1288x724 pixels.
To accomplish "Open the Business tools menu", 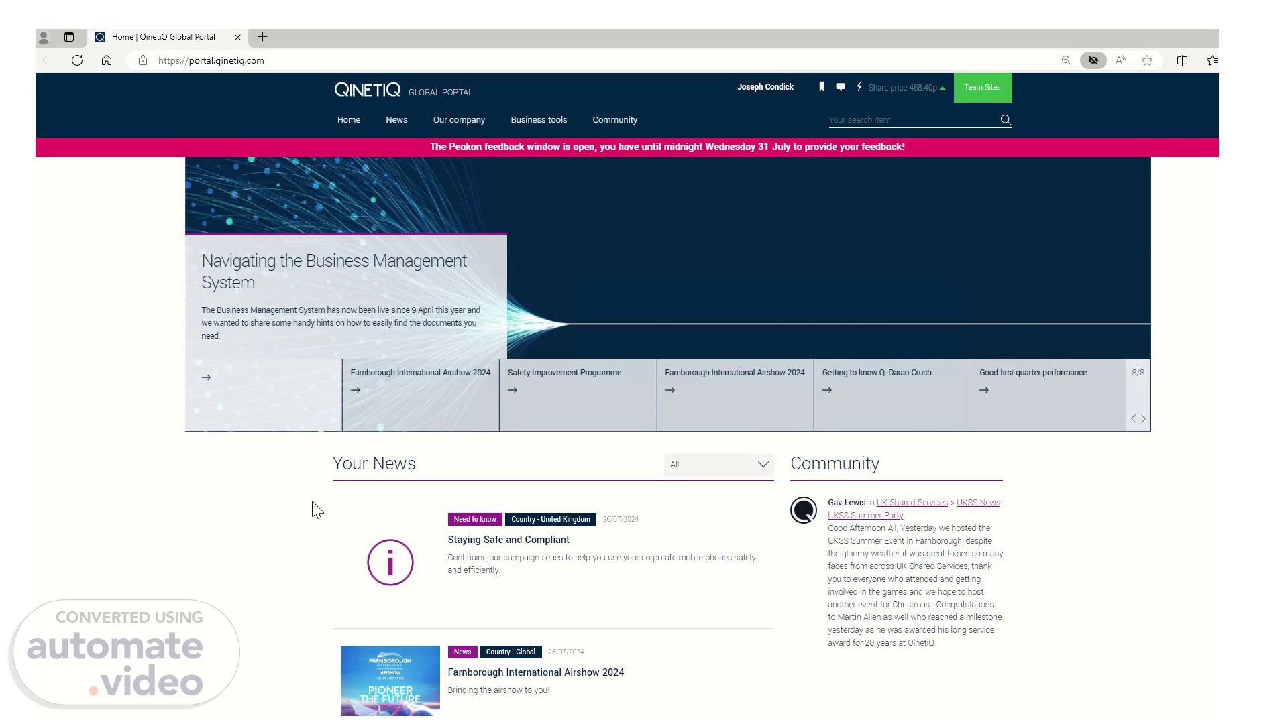I will tap(539, 120).
